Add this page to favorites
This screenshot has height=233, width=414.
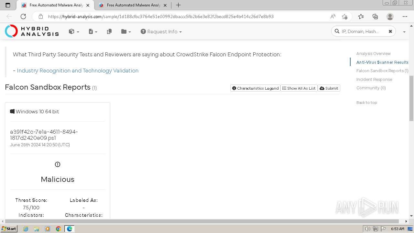pos(344,17)
